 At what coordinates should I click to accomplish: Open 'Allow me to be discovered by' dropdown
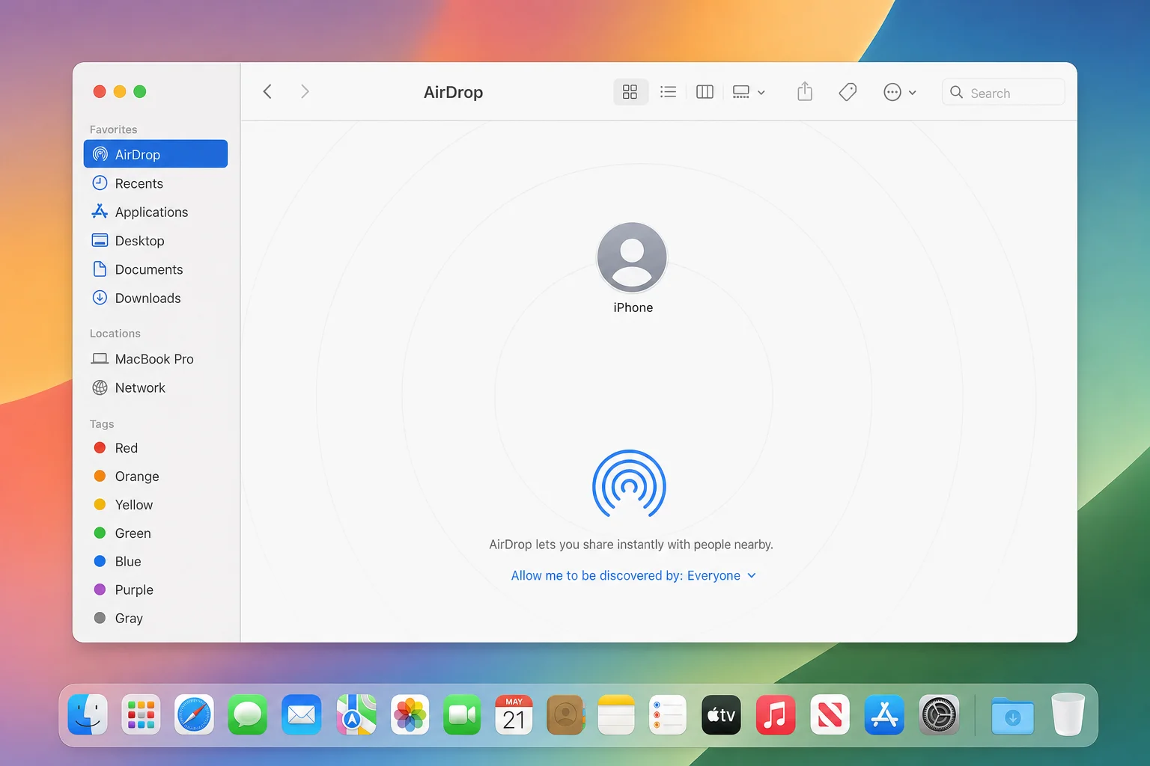click(x=633, y=575)
